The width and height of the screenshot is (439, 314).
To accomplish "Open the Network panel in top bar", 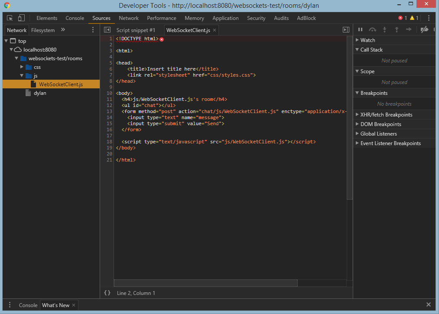I will click(129, 18).
